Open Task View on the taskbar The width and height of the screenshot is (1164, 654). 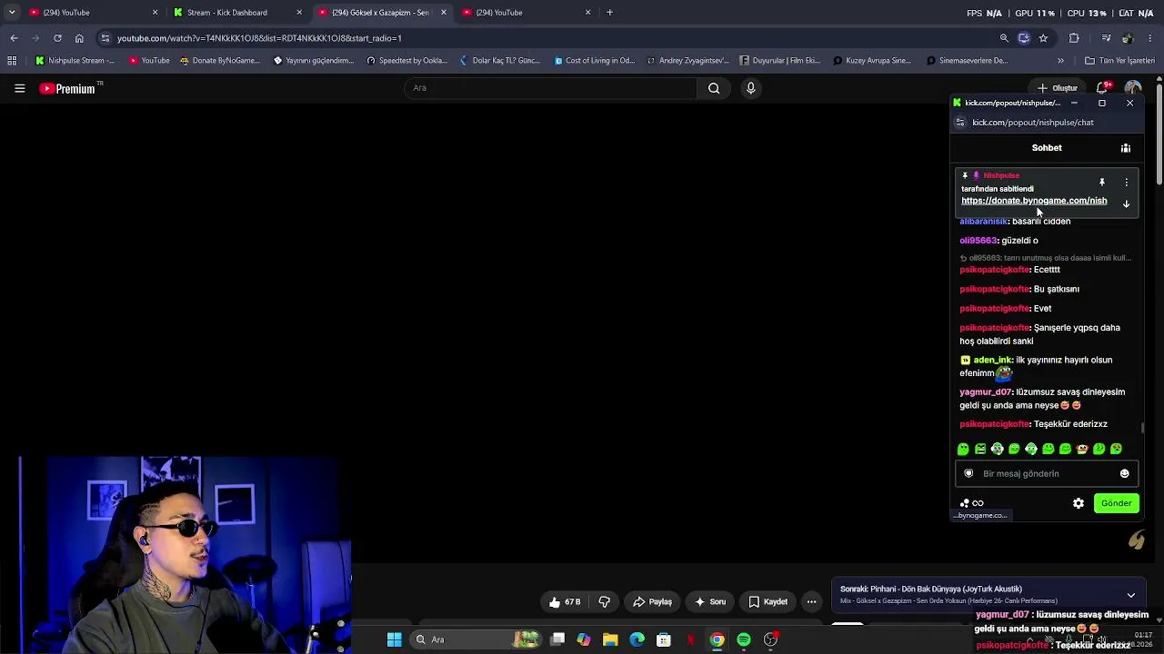click(x=557, y=639)
